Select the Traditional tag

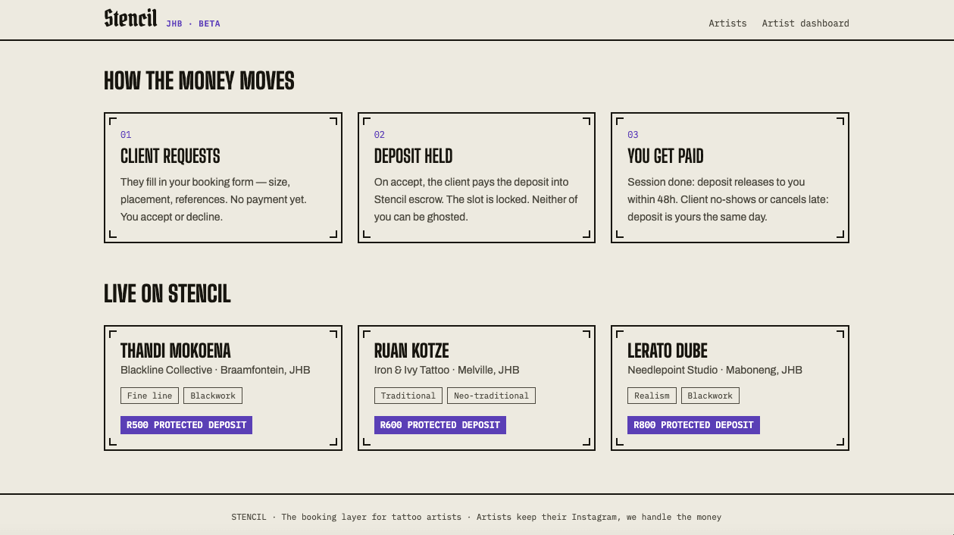[408, 396]
